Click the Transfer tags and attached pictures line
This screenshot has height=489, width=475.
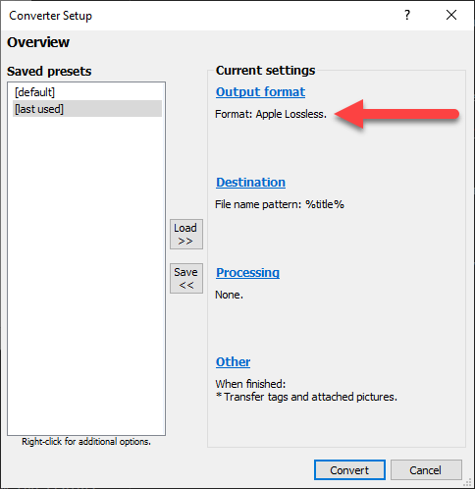coord(306,397)
